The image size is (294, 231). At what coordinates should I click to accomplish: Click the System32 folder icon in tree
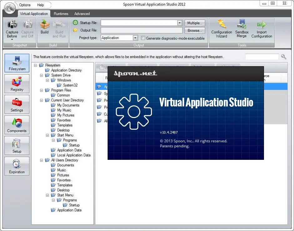click(59, 85)
